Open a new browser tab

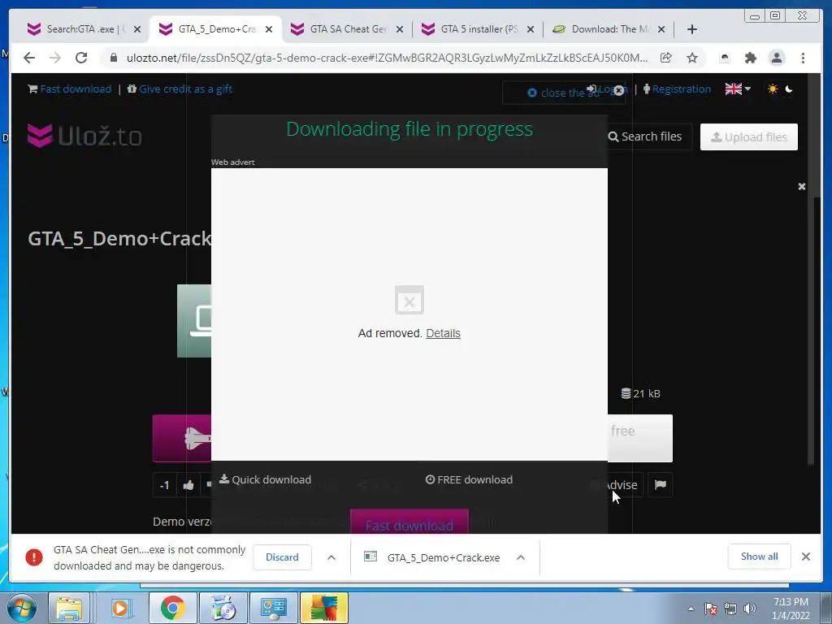(x=692, y=29)
